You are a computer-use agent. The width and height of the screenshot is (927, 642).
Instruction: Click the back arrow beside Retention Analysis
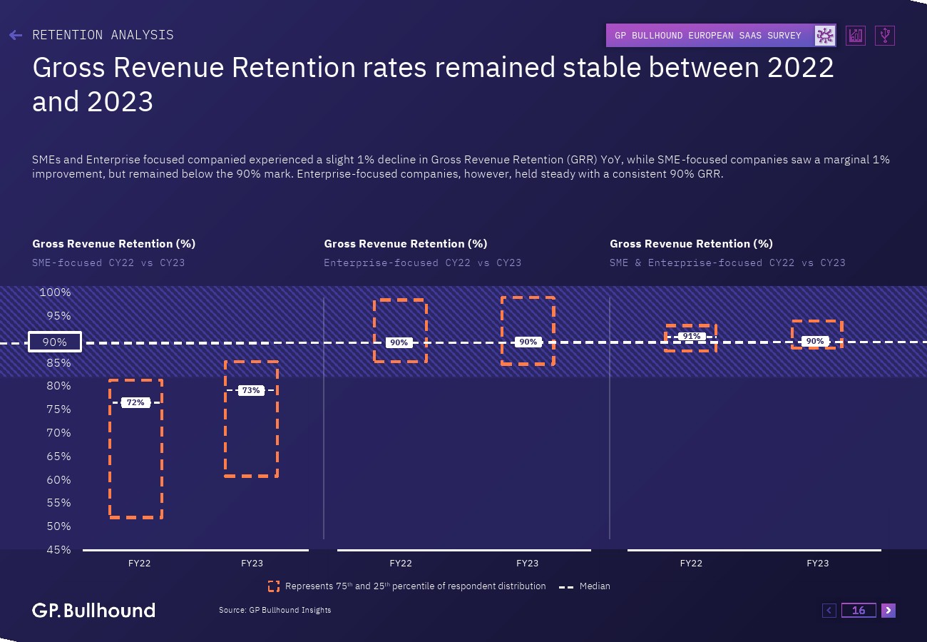[x=16, y=35]
